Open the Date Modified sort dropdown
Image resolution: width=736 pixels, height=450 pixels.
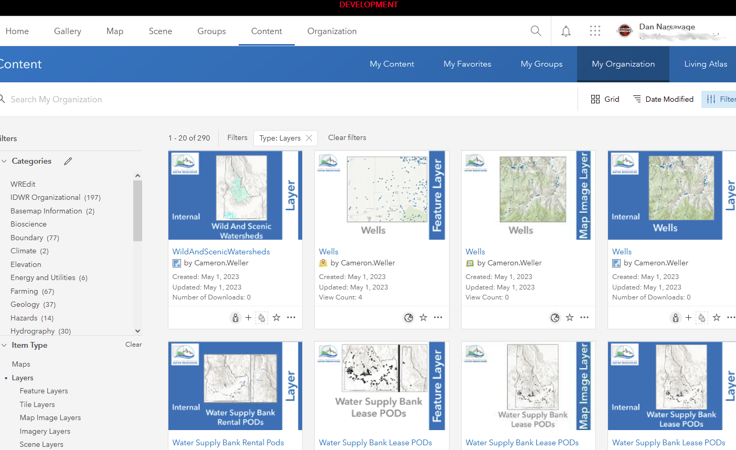[663, 99]
